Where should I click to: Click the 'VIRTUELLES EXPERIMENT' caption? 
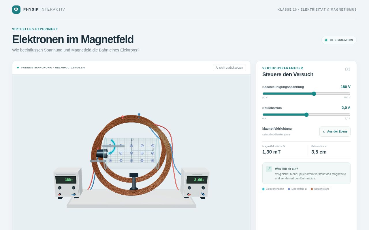pyautogui.click(x=35, y=29)
